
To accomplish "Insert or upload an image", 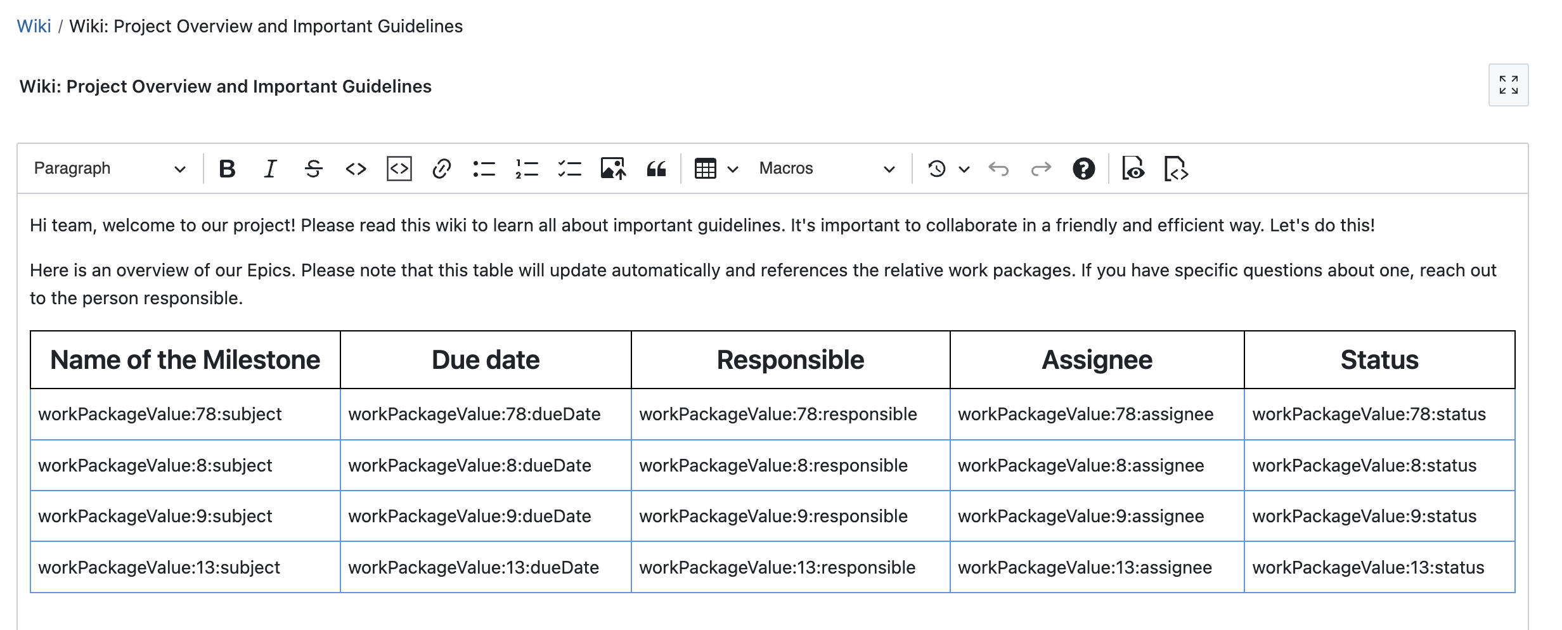I will (612, 168).
